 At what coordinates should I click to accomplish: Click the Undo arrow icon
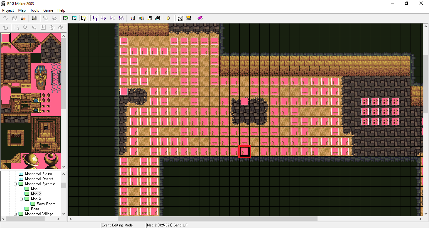[x=6, y=27]
